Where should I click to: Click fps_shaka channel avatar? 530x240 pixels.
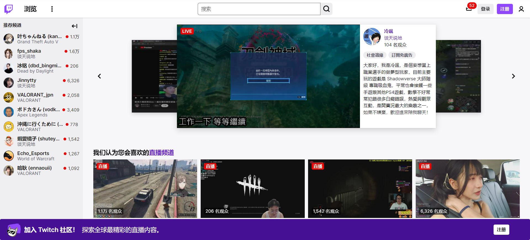[9, 54]
